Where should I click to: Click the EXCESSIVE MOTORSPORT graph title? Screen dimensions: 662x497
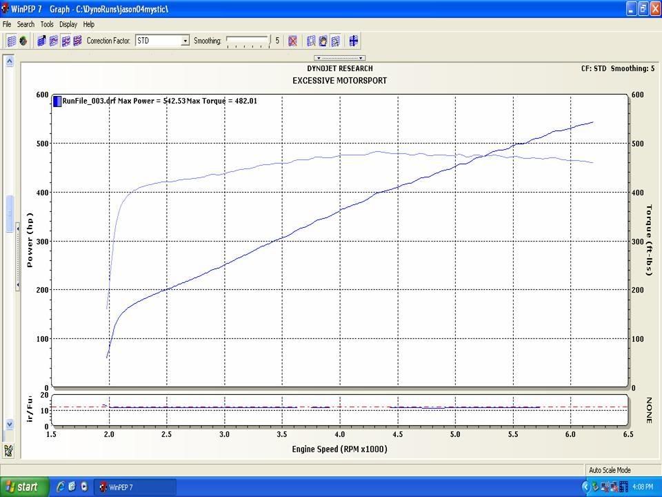pyautogui.click(x=340, y=81)
